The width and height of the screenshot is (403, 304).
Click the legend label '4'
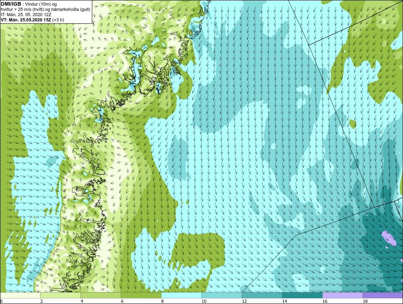click(x=82, y=301)
